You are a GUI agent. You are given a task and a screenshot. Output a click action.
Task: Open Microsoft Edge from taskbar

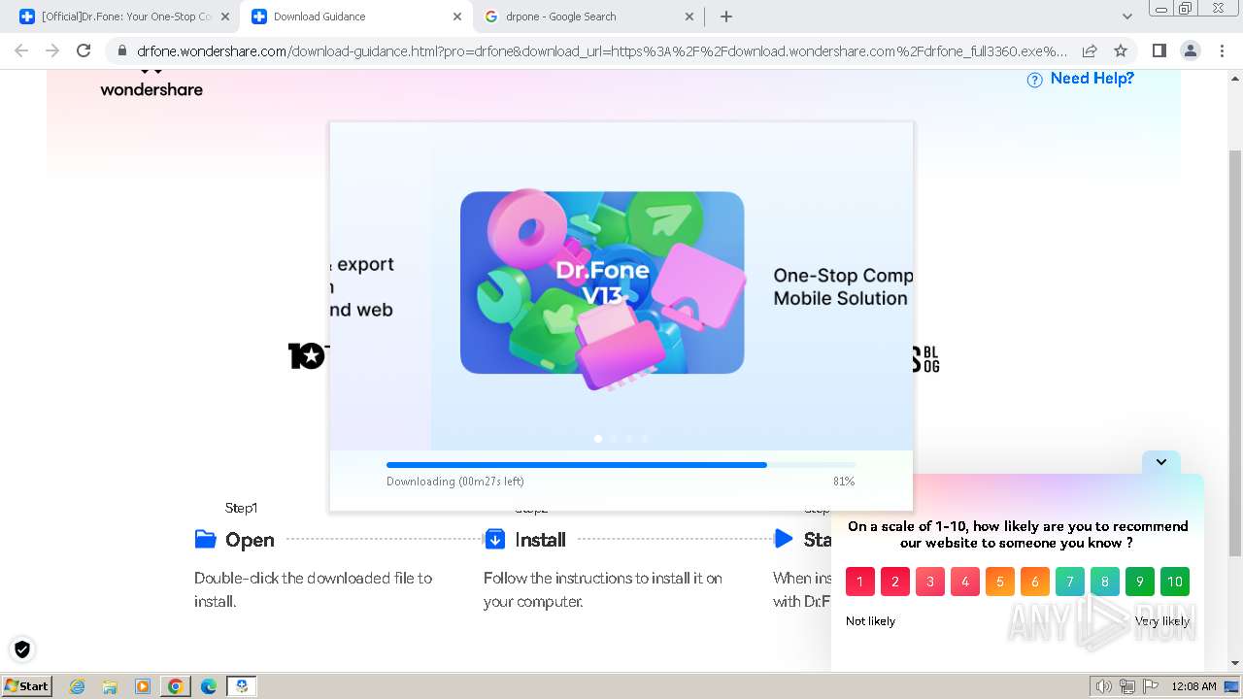[209, 686]
